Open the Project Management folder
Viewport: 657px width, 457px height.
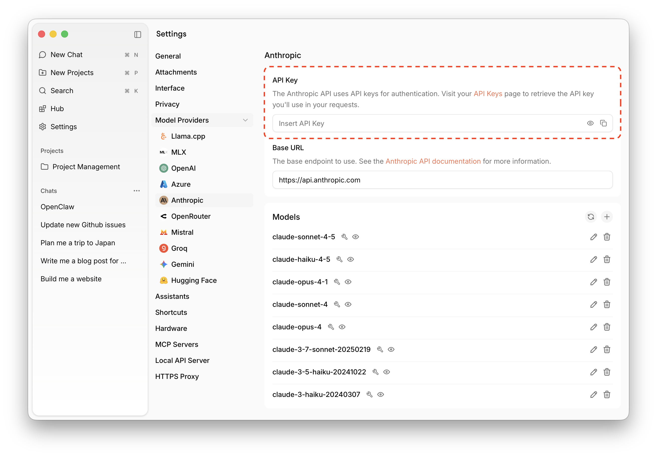86,167
